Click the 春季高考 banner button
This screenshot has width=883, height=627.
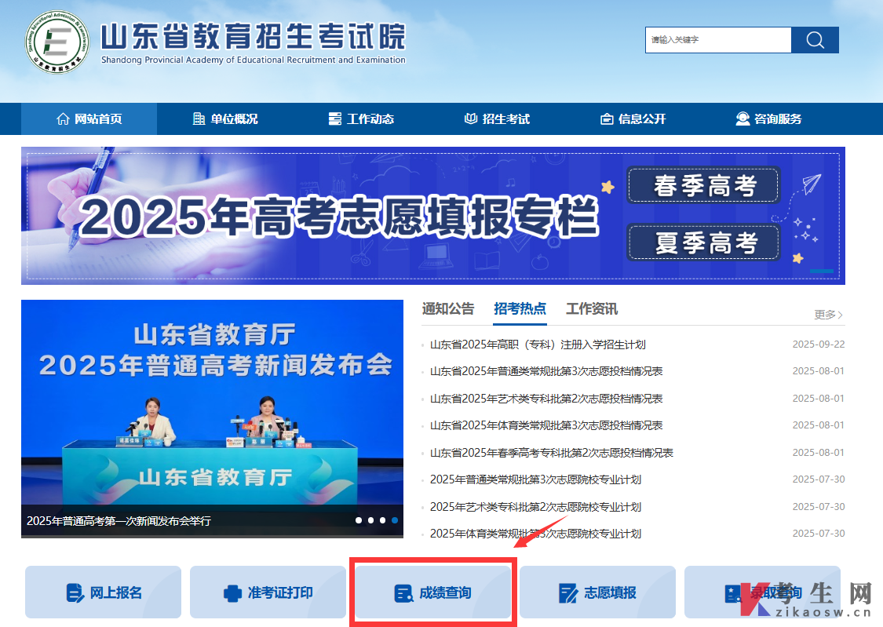(x=702, y=185)
